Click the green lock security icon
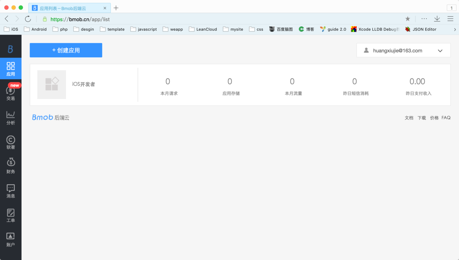 click(45, 19)
